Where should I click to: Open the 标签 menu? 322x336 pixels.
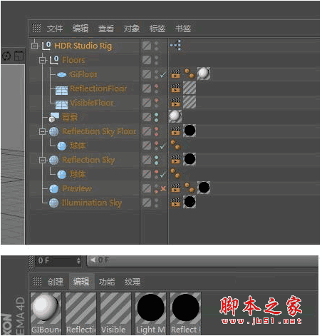coord(157,29)
